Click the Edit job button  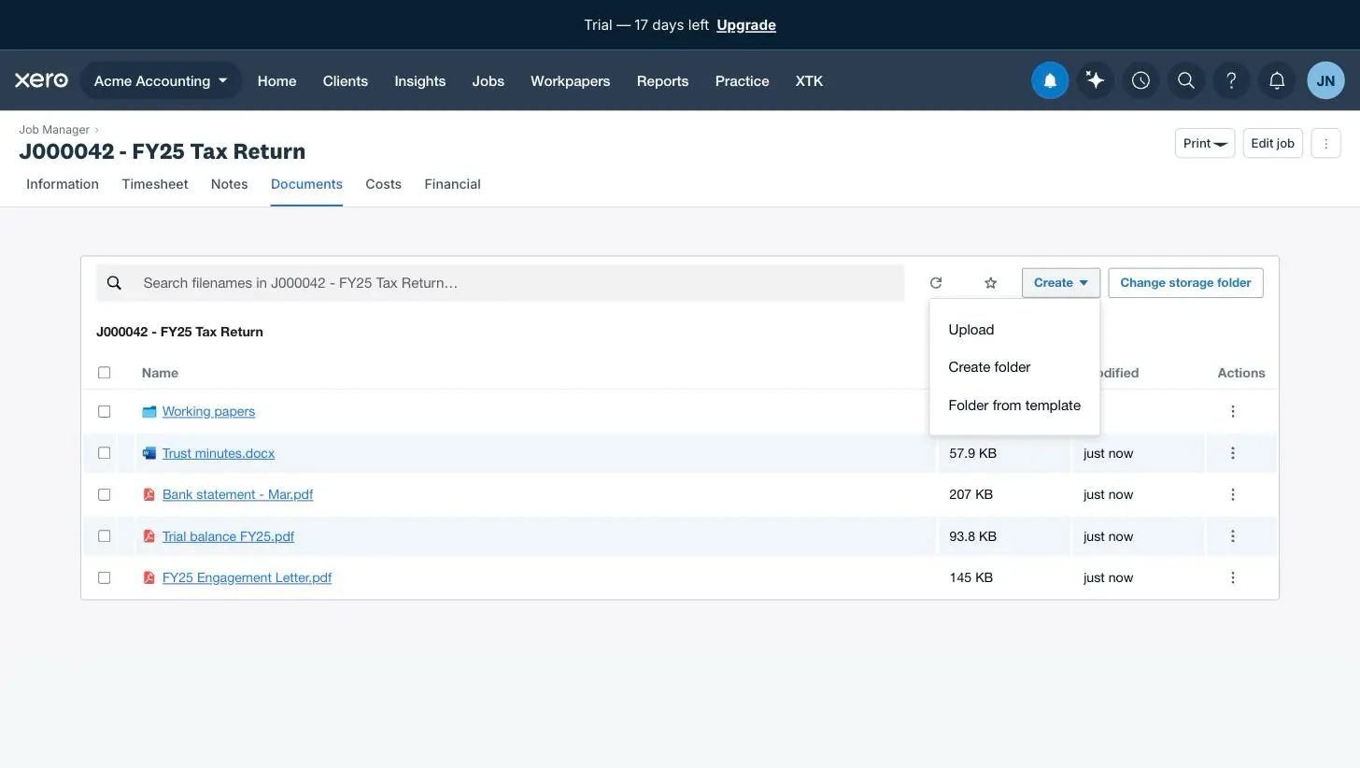(x=1272, y=143)
